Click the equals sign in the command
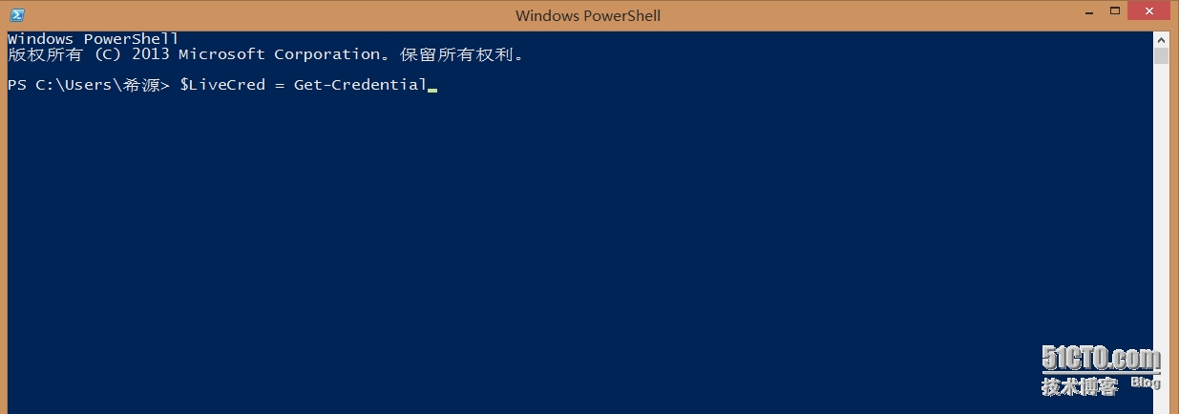Screen dimensions: 1179x414 280,85
